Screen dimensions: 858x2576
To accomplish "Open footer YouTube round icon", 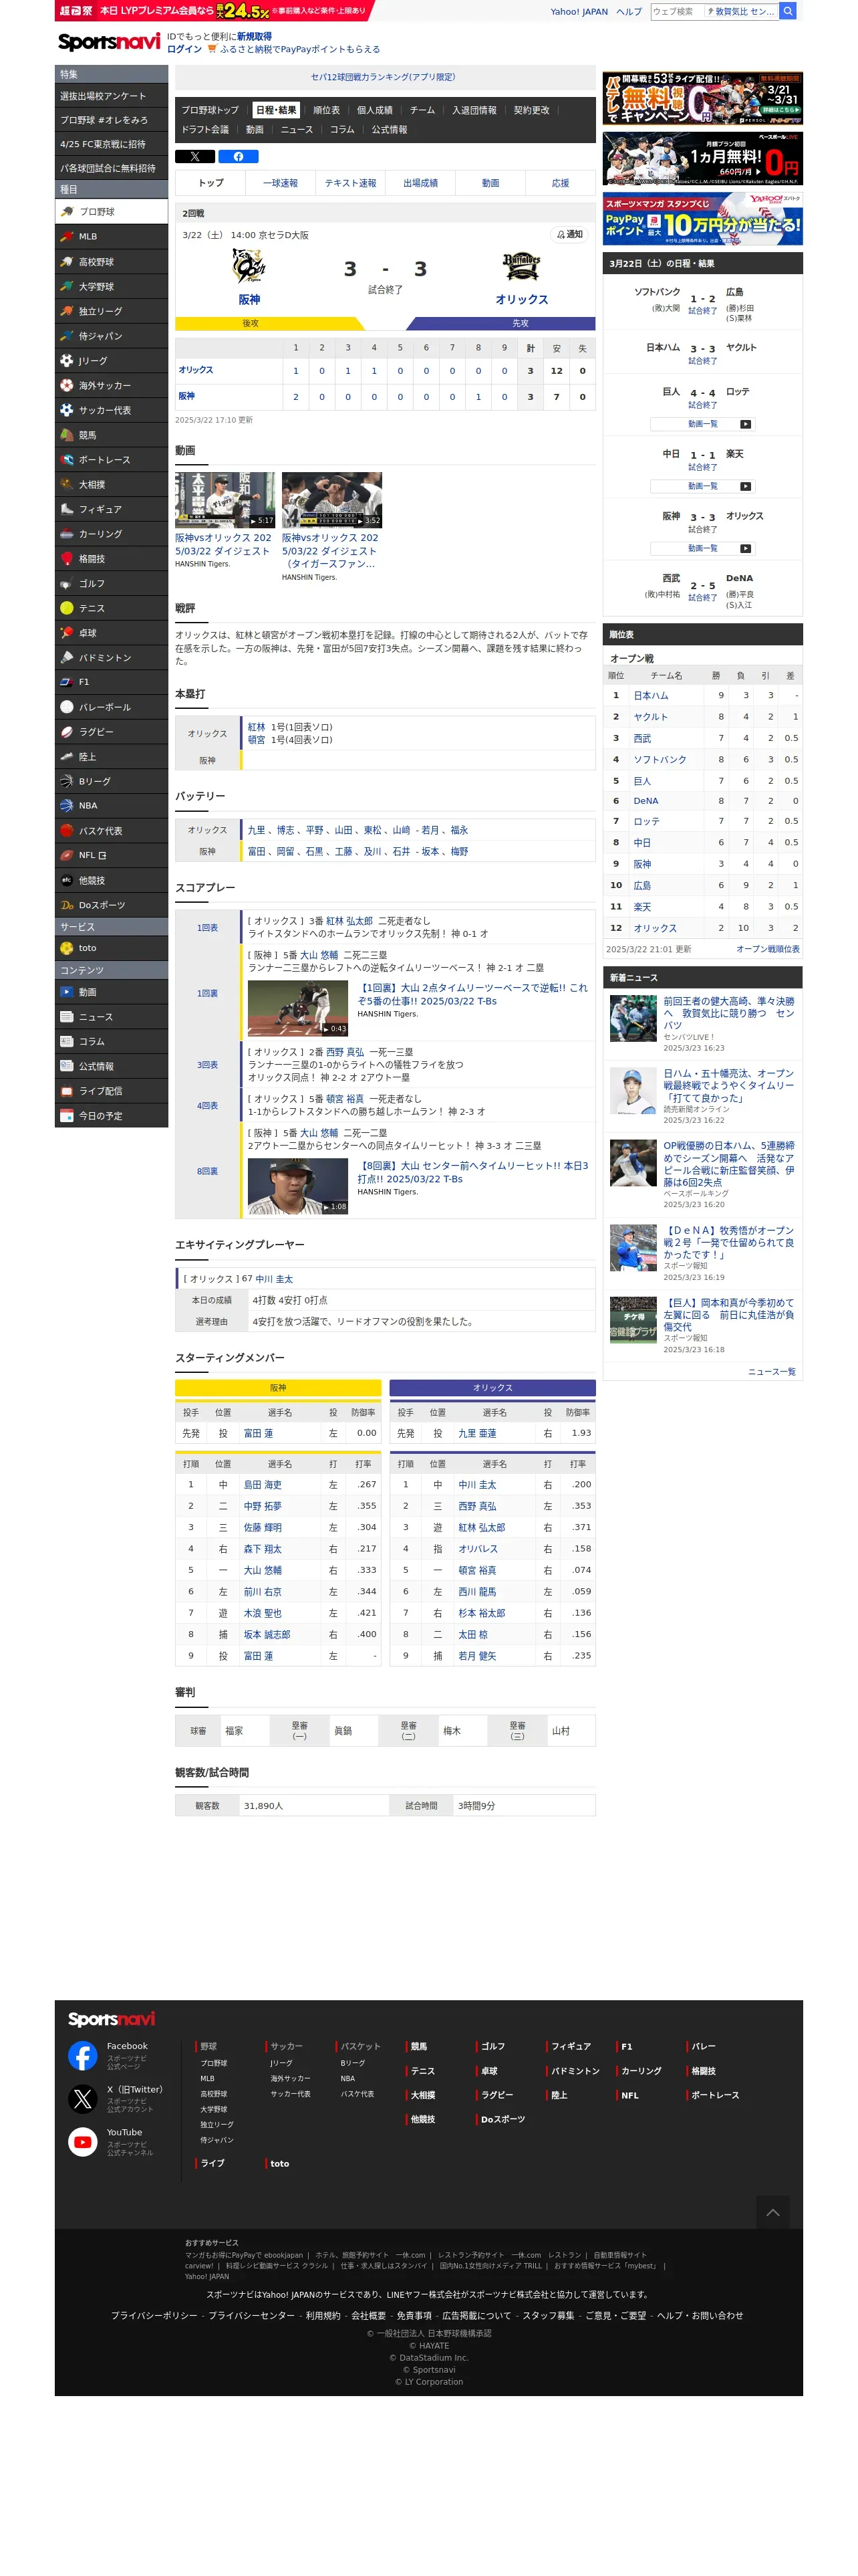I will click(83, 2141).
